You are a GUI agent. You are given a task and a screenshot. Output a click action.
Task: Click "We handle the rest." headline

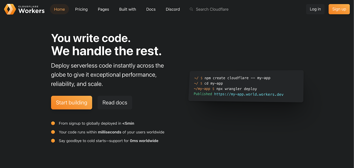click(106, 51)
